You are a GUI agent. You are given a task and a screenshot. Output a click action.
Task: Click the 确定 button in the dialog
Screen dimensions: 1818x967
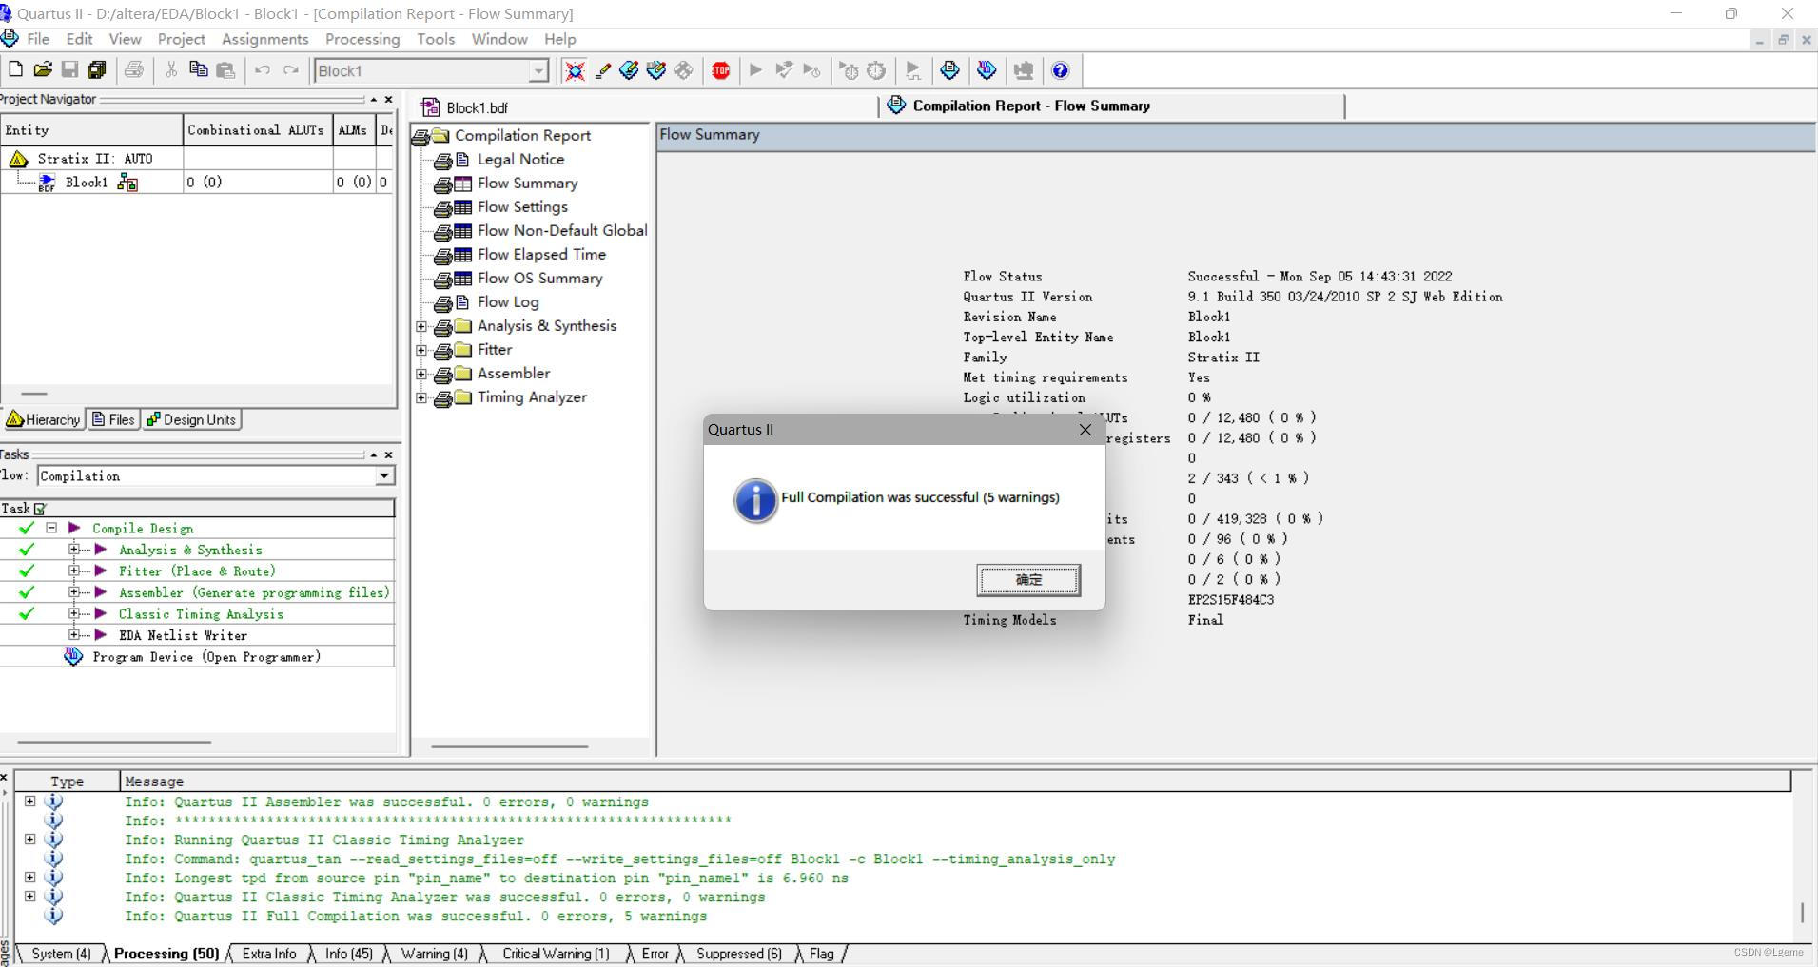click(x=1028, y=580)
